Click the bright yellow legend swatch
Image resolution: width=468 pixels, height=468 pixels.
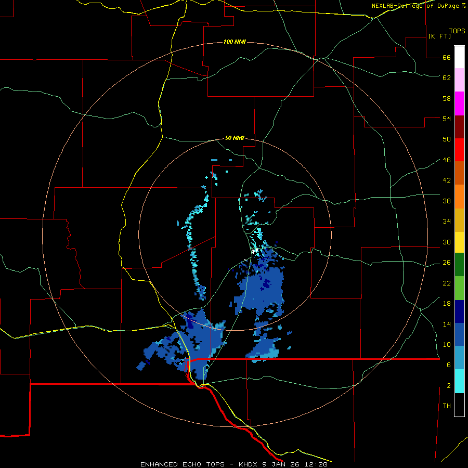pos(459,242)
